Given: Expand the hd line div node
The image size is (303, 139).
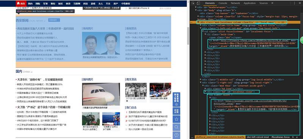Looking at the screenshot, I should [205, 89].
